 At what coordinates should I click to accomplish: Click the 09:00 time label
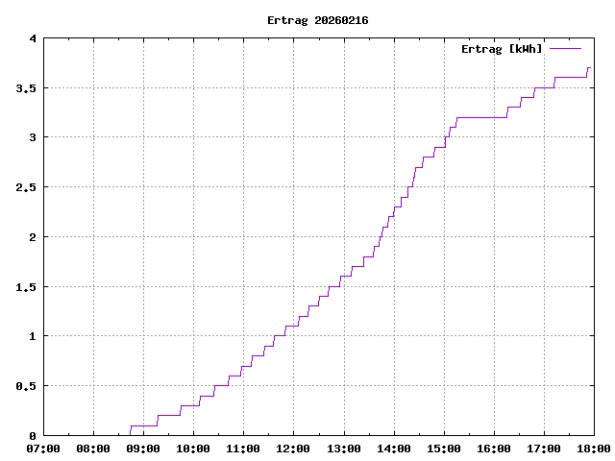click(143, 449)
